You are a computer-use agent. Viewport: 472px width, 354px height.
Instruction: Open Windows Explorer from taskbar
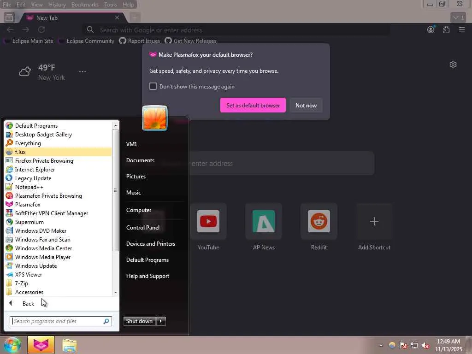(x=70, y=345)
